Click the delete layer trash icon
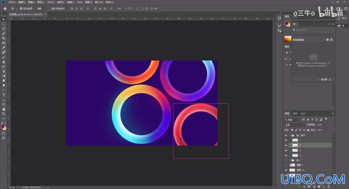 click(x=329, y=187)
